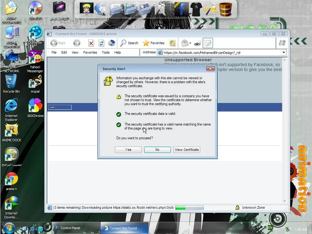The height and width of the screenshot is (234, 312).
Task: Click the page icon beside address URL
Action: pyautogui.click(x=160, y=53)
